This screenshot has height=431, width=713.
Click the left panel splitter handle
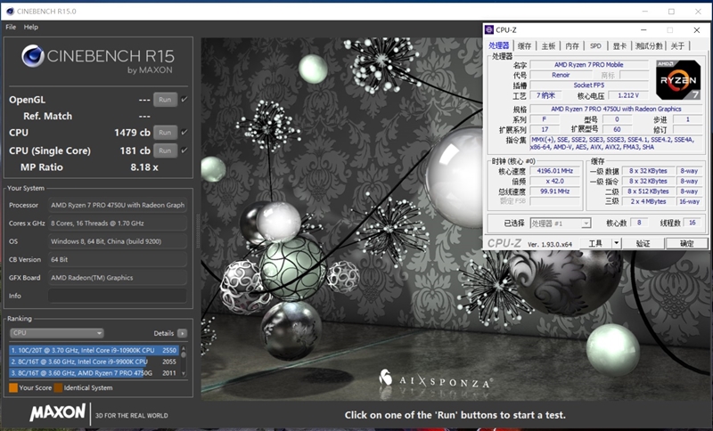[x=197, y=232]
